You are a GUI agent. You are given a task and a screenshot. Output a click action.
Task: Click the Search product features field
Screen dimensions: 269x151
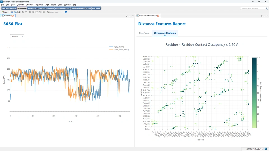point(252,8)
